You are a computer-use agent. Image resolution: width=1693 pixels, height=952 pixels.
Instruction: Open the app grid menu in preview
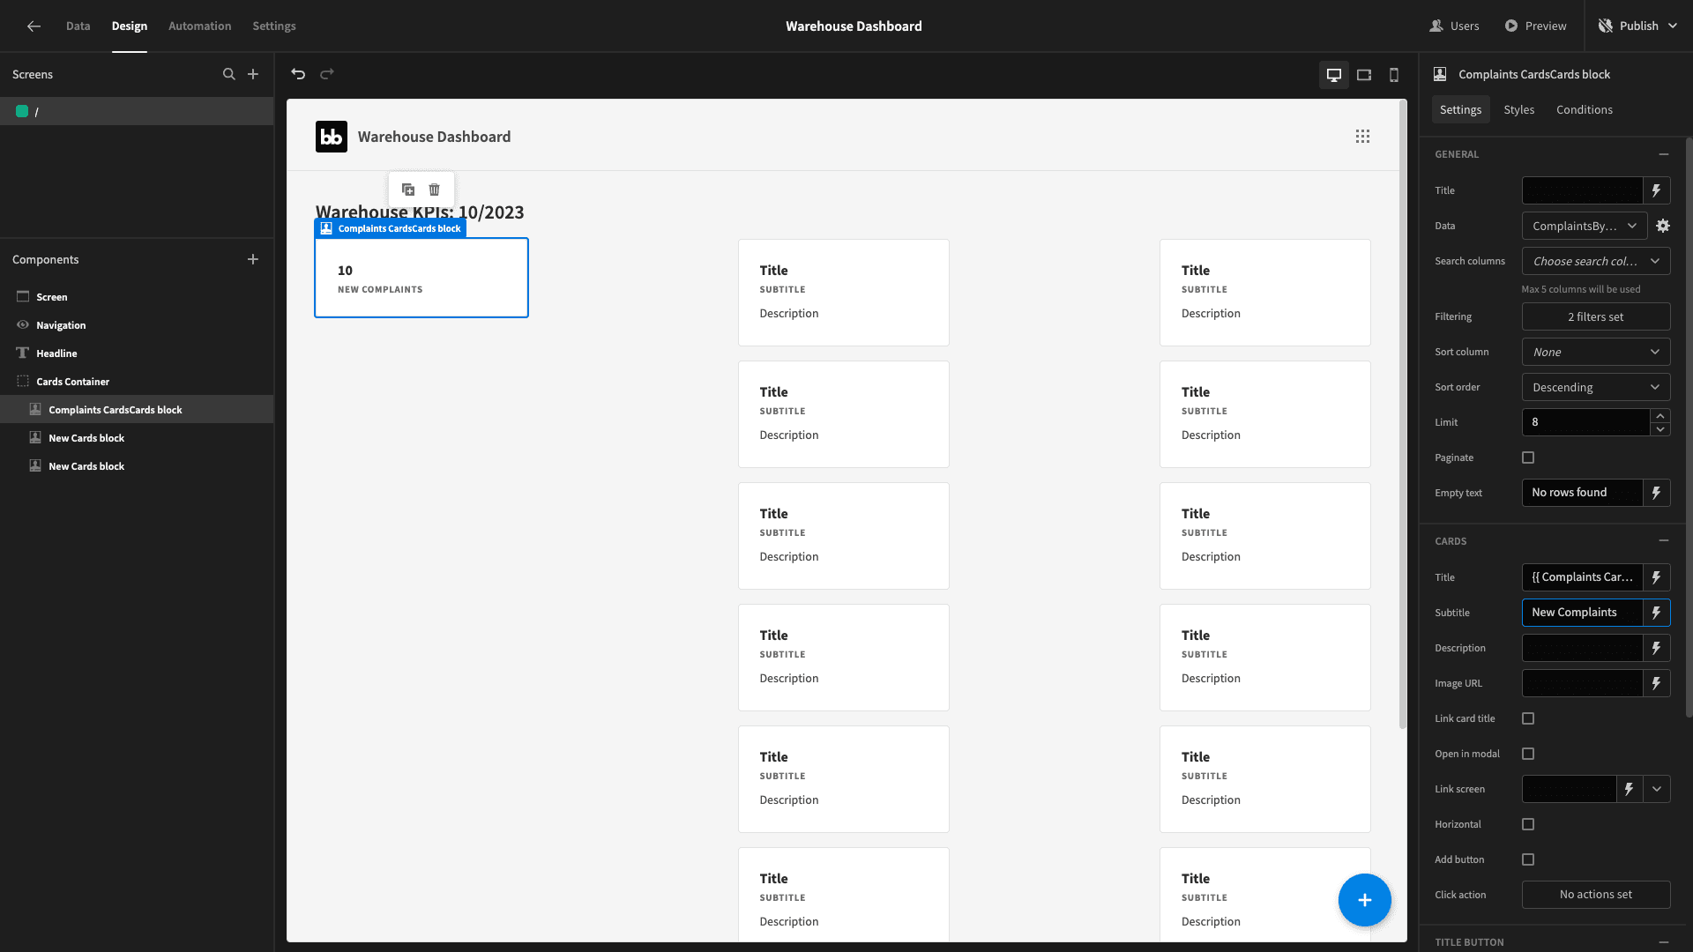pos(1362,137)
